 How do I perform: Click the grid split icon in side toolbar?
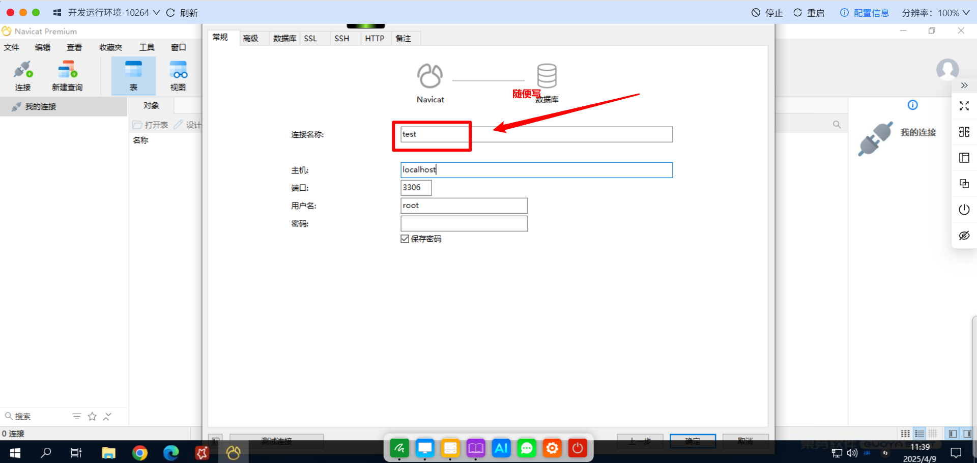tap(964, 132)
